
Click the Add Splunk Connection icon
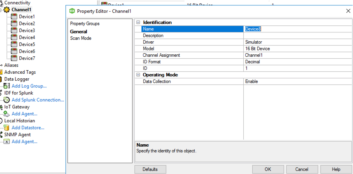[x=7, y=100]
